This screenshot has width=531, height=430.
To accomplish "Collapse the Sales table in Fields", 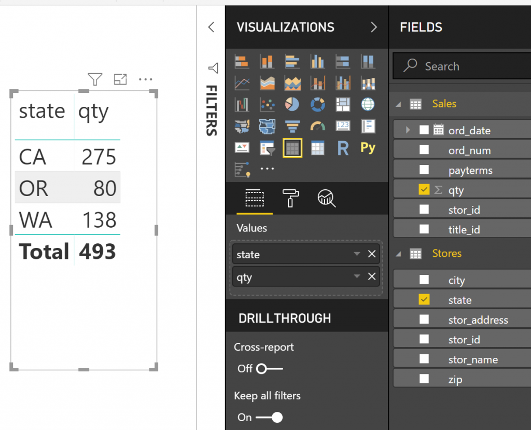I will 398,104.
